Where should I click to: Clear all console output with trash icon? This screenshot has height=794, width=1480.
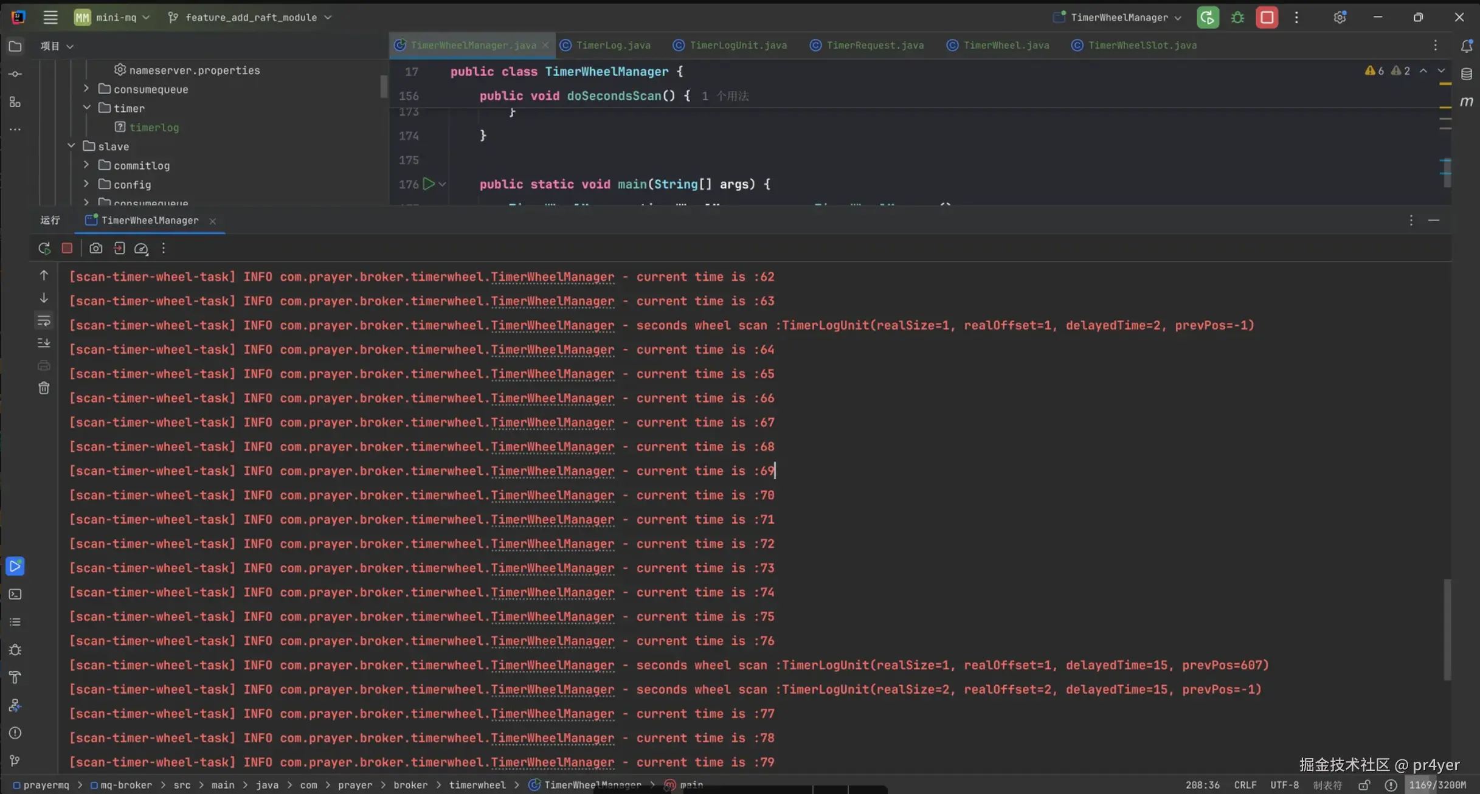tap(44, 388)
